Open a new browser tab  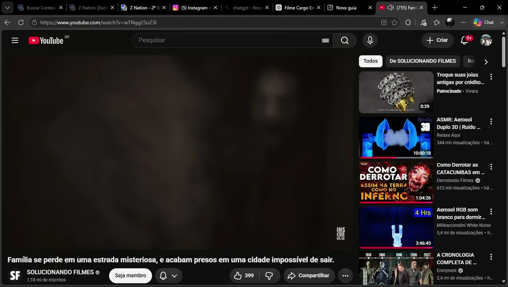[x=435, y=8]
